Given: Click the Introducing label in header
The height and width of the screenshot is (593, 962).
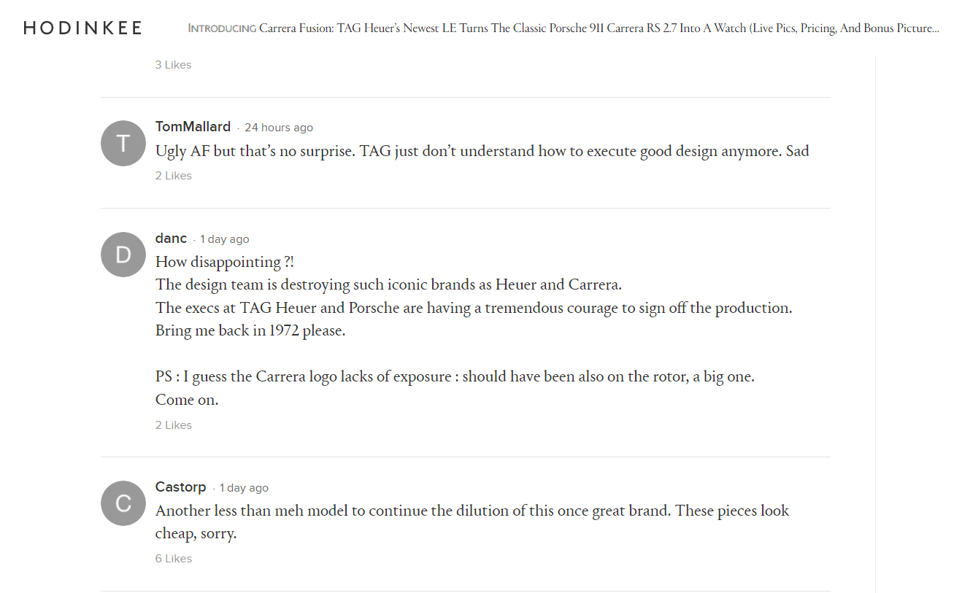Looking at the screenshot, I should pos(222,28).
